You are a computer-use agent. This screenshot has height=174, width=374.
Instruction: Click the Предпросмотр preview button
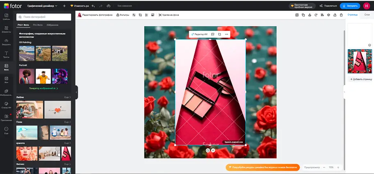[x=312, y=167]
